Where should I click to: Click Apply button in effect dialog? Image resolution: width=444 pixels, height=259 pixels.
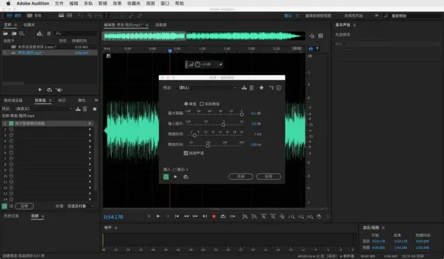(x=268, y=176)
